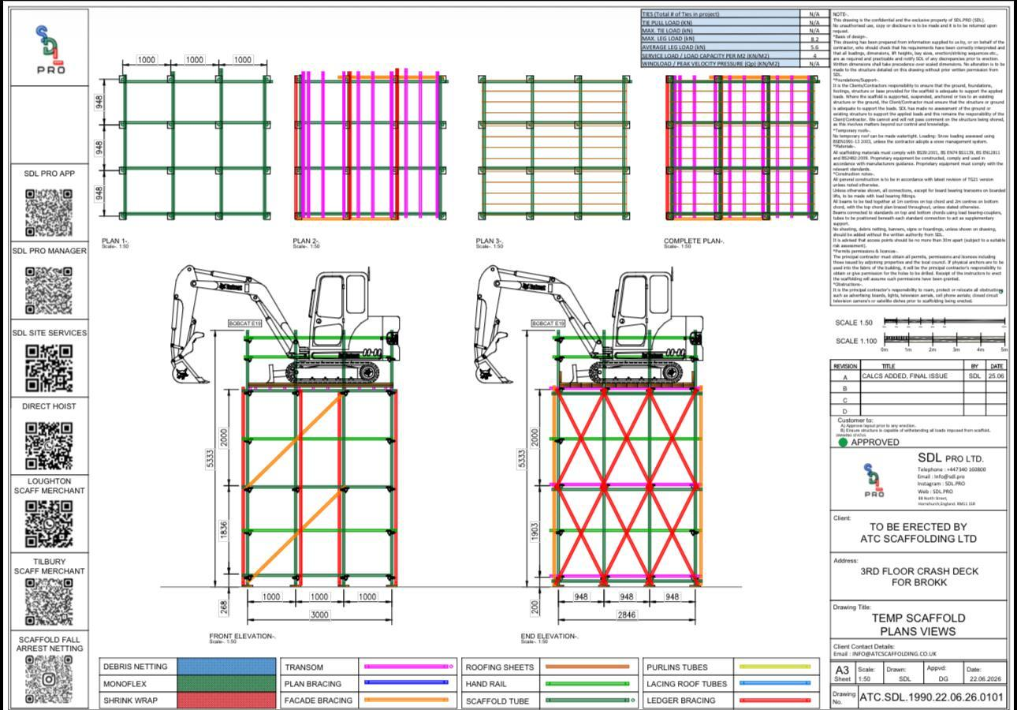Click the date 22.06.2026 in title block
The image size is (1017, 710).
985,679
